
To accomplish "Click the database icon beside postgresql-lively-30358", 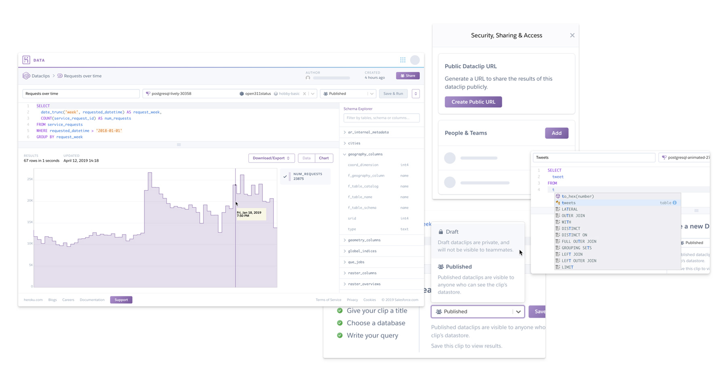I will (x=148, y=93).
